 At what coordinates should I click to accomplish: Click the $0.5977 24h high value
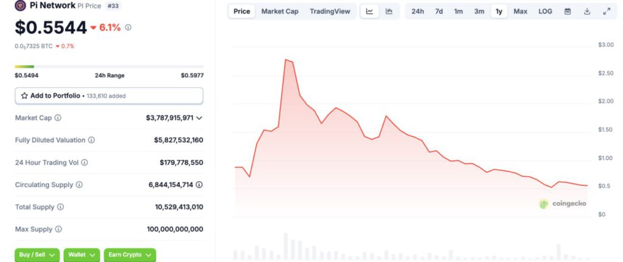click(x=192, y=75)
